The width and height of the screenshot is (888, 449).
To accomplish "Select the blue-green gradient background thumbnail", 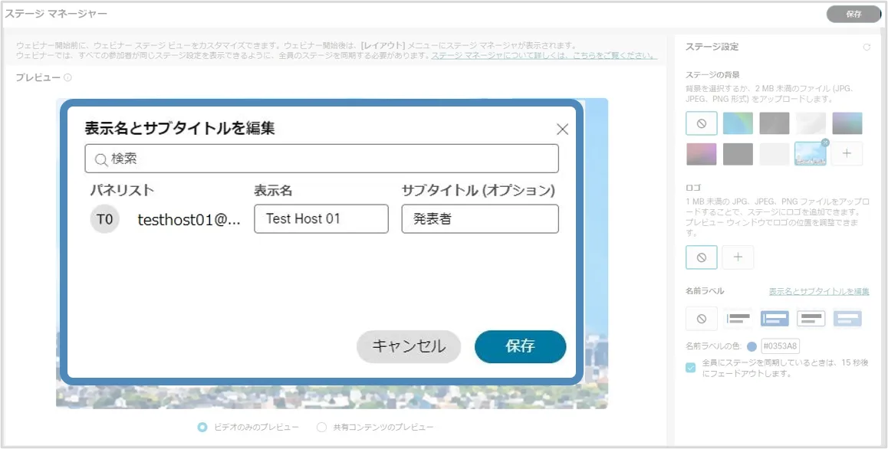I will pos(738,123).
